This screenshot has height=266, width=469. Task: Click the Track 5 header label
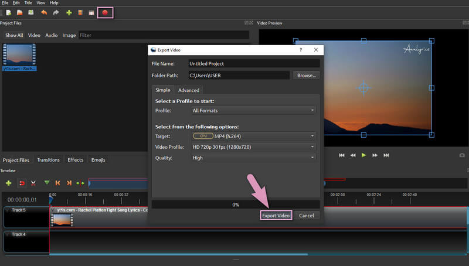[19, 210]
